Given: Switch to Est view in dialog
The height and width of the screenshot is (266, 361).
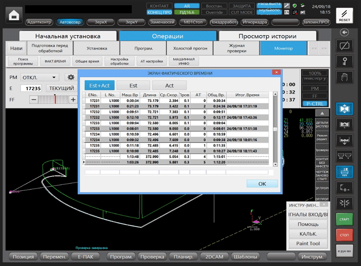Looking at the screenshot, I should [133, 86].
